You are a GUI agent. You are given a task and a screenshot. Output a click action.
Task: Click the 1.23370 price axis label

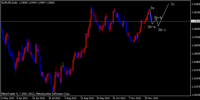(196, 70)
